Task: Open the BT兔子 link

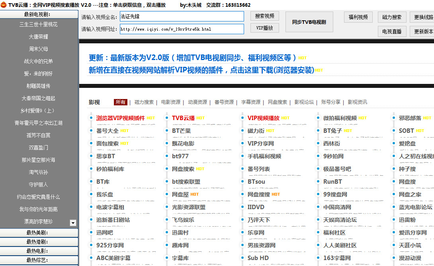Action: pos(332,131)
